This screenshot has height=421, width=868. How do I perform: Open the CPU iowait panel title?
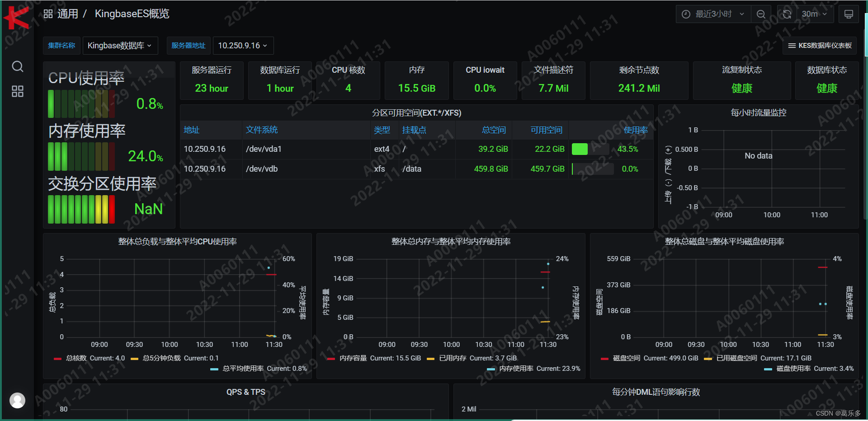(x=485, y=70)
